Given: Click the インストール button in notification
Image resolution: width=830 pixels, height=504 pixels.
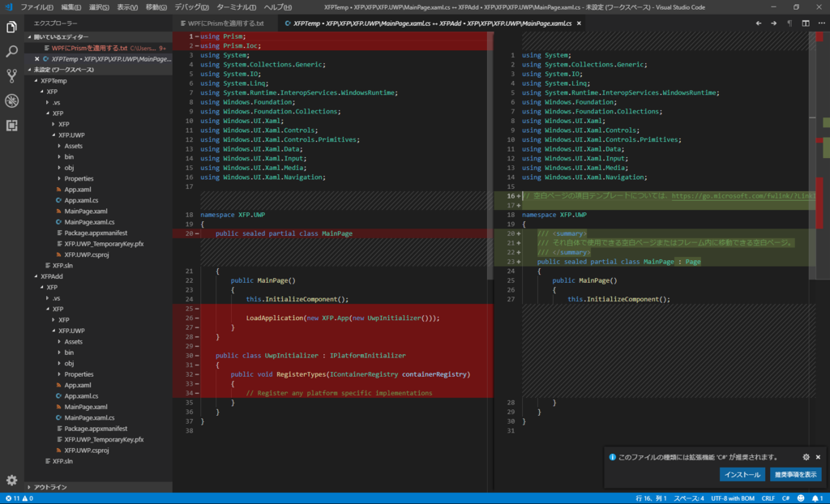Looking at the screenshot, I should (x=742, y=474).
